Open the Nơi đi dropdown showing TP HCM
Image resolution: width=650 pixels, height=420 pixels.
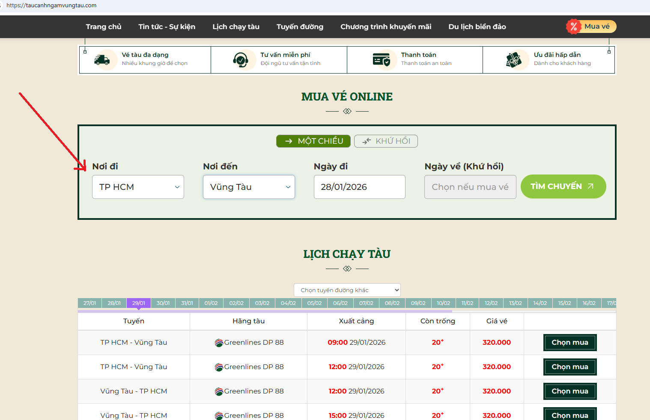pyautogui.click(x=138, y=187)
